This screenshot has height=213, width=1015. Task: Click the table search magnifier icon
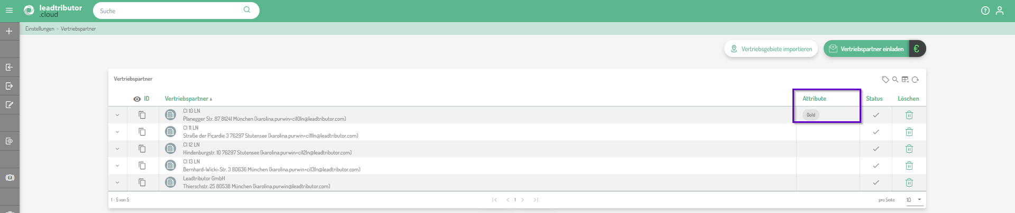[x=895, y=80]
